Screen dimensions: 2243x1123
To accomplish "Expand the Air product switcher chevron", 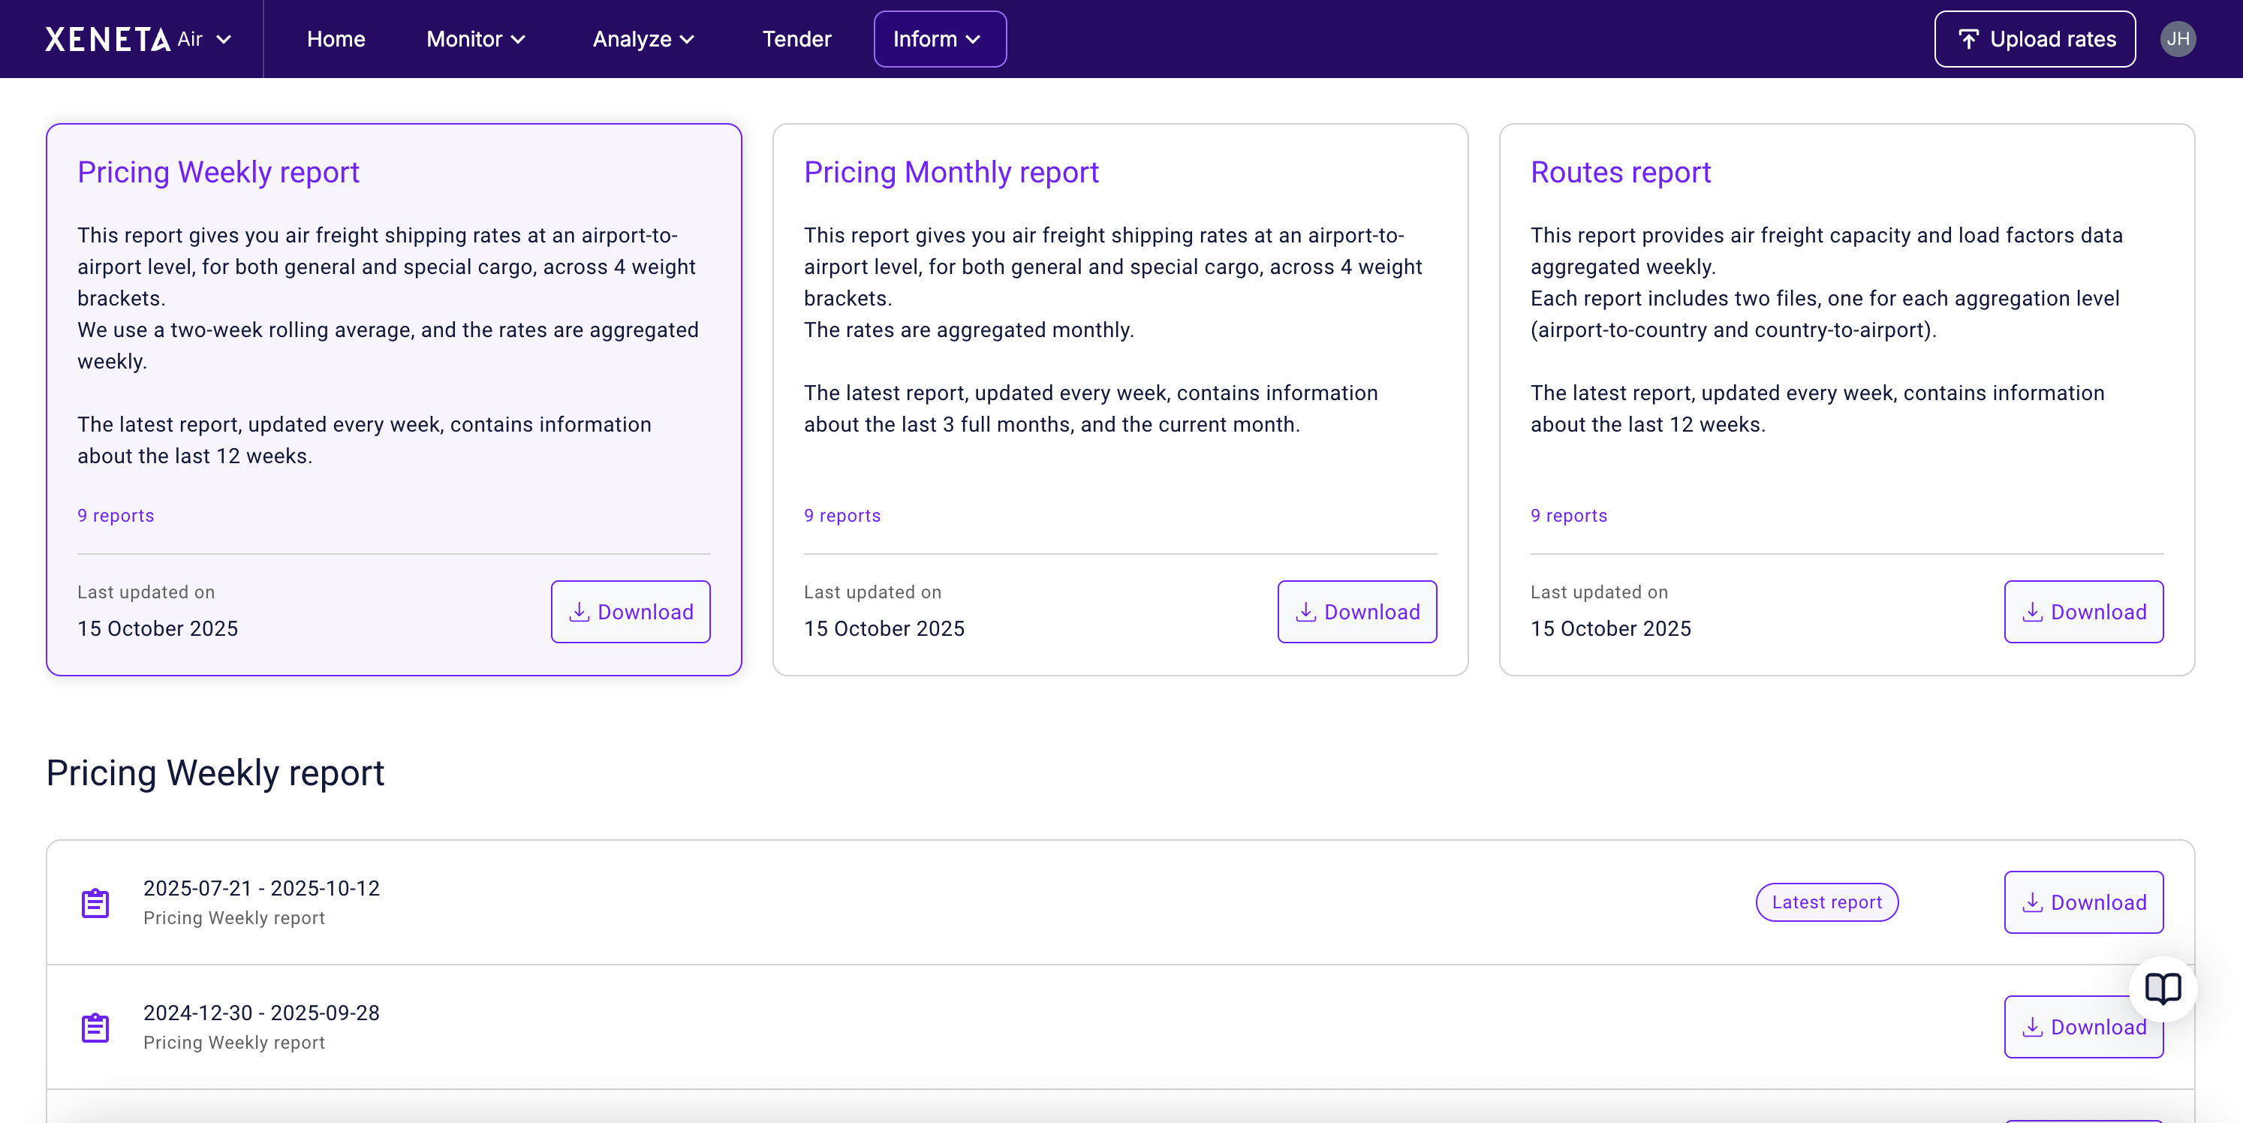I will point(224,39).
